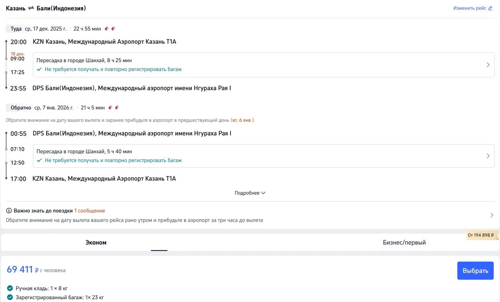This screenshot has width=500, height=302.
Task: Switch to the Эконом tab
Action: click(x=96, y=243)
